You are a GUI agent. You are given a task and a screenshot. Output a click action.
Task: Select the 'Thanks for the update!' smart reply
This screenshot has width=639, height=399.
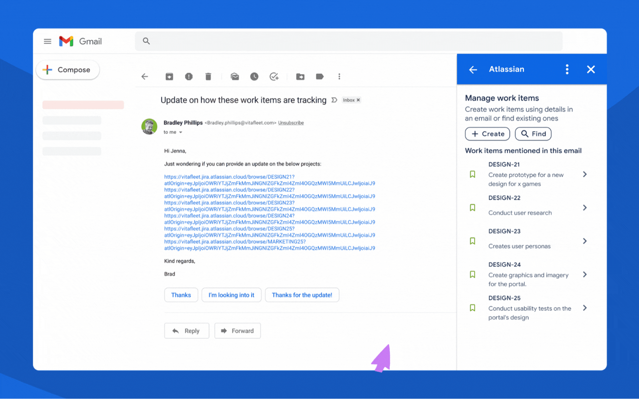point(302,295)
